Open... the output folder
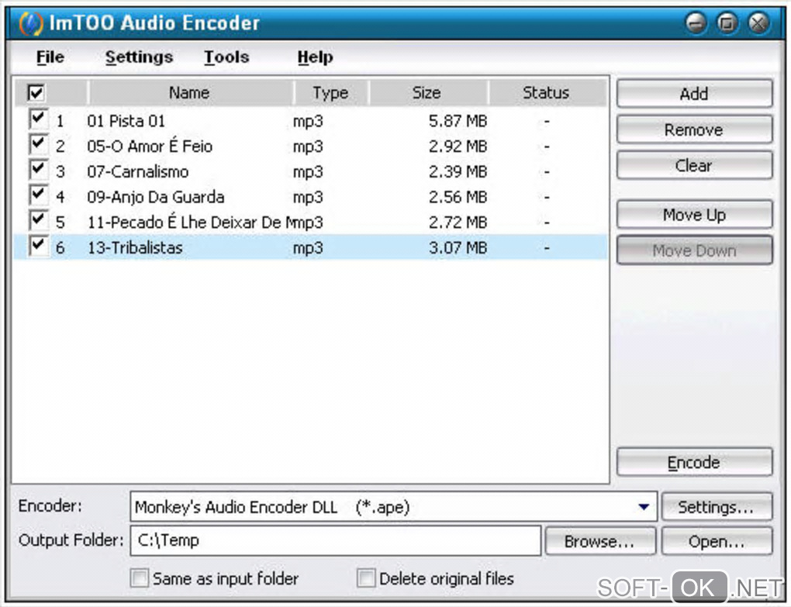 point(717,541)
